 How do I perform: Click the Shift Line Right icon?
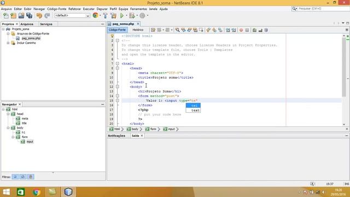click(234, 30)
